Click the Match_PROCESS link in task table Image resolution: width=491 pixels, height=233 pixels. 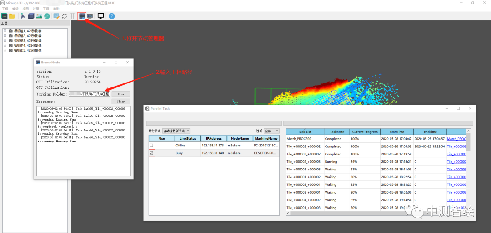pyautogui.click(x=456, y=139)
